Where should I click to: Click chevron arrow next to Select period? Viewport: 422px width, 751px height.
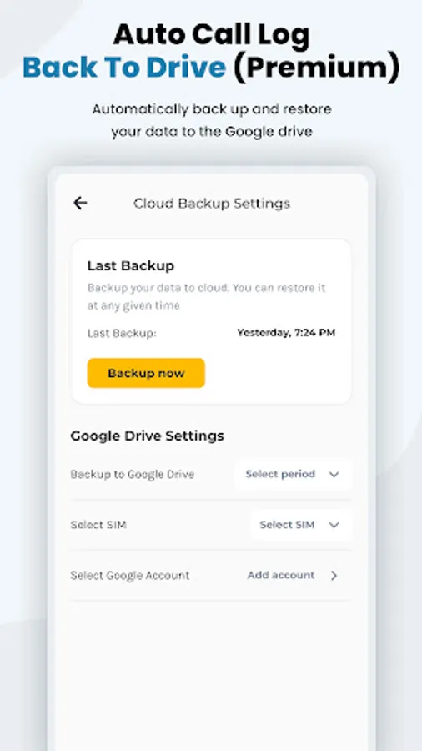(x=334, y=474)
